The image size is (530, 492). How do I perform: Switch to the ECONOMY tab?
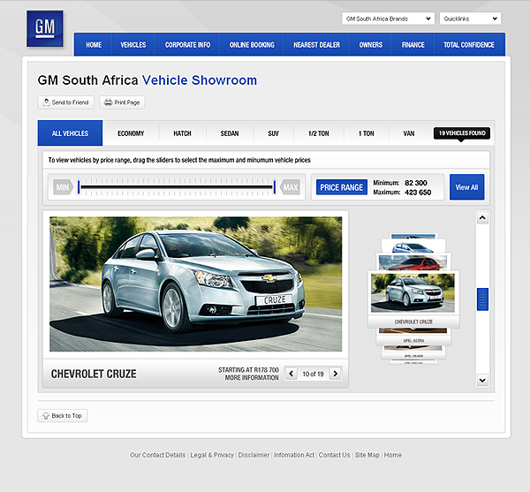point(131,133)
